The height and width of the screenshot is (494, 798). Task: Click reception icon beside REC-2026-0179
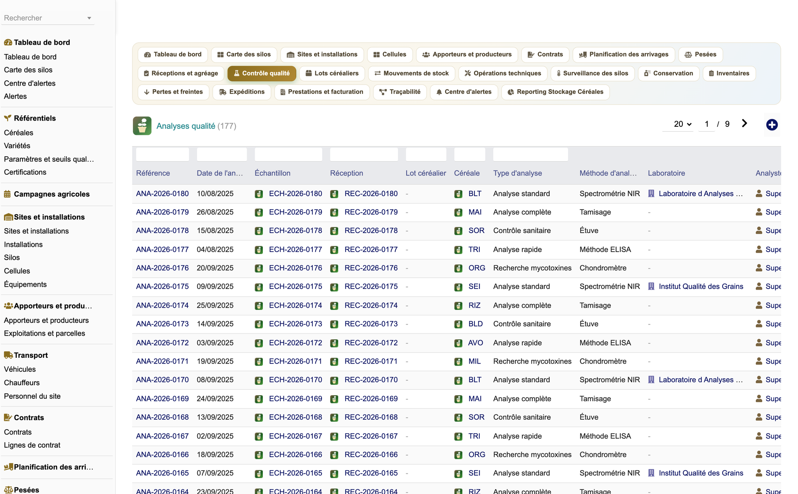pos(334,213)
